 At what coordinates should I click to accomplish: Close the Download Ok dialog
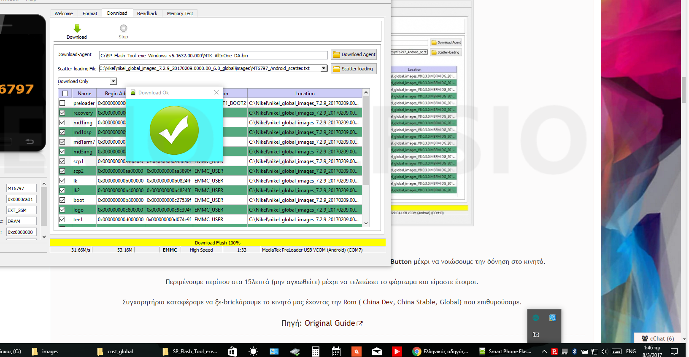coord(216,92)
